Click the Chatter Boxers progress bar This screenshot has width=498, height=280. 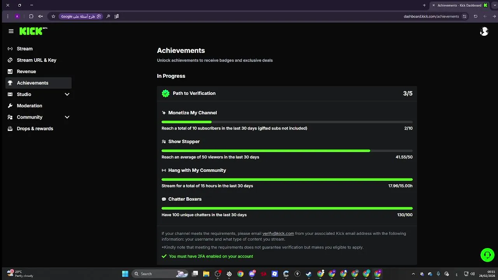(287, 208)
